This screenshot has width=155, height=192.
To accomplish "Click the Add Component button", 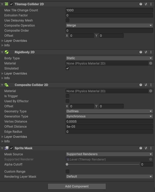I will pos(77,186).
